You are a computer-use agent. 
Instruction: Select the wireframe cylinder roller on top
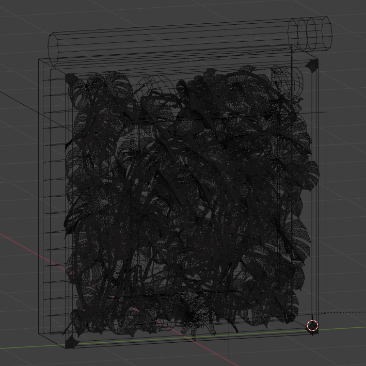coord(190,41)
